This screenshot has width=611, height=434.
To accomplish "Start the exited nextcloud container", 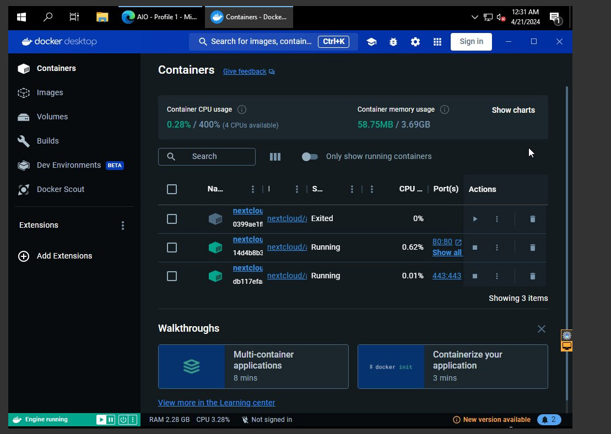I will pyautogui.click(x=475, y=219).
